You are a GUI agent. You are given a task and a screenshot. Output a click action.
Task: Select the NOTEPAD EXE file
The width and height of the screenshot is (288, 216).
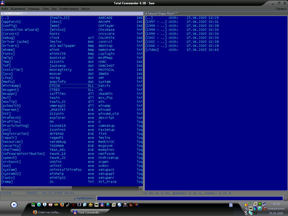(x=72, y=134)
